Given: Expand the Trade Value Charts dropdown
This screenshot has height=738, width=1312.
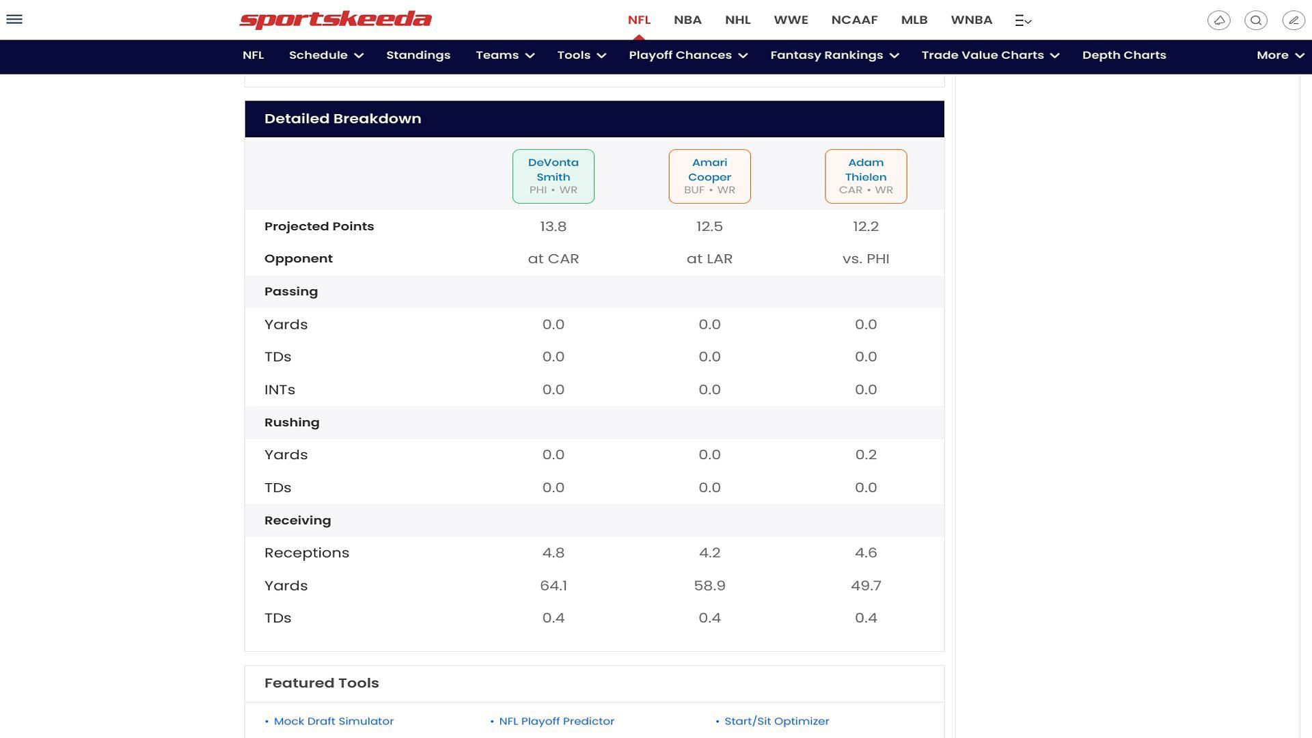Looking at the screenshot, I should click(990, 55).
